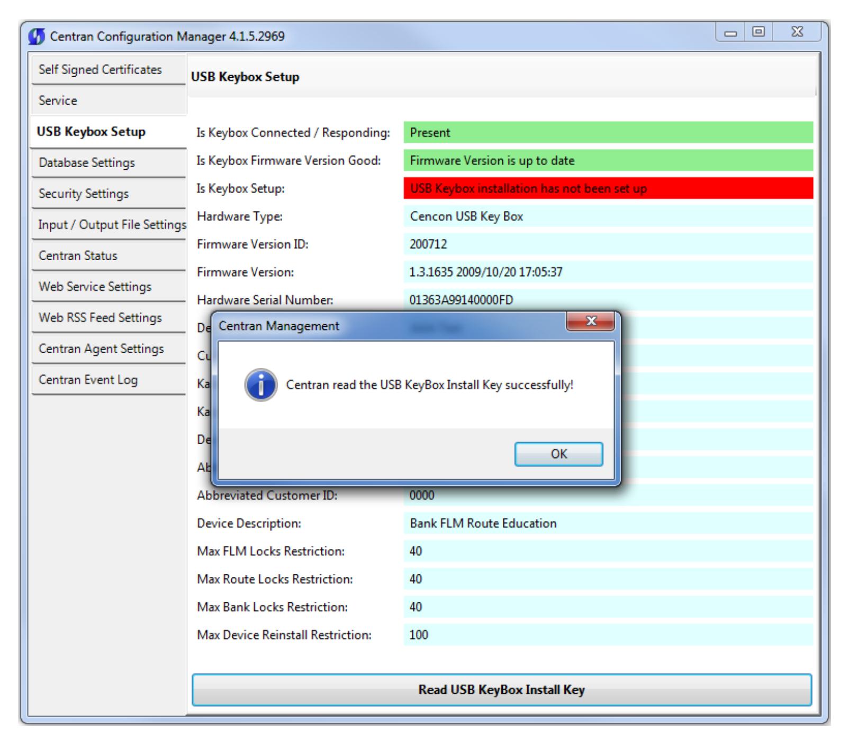Click the 'Centran Management' dialog title

[279, 326]
